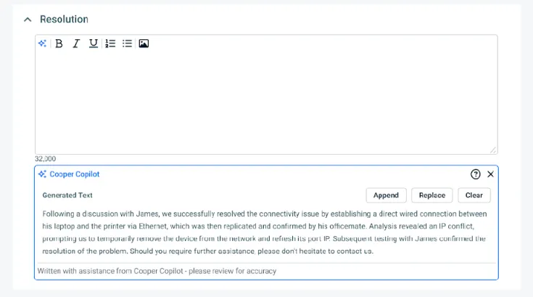Click the Resolution section heading

coord(64,20)
